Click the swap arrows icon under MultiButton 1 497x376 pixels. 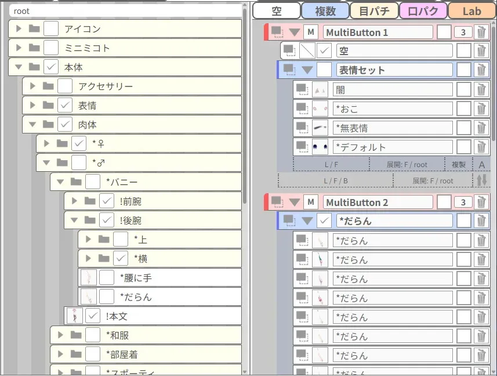point(482,180)
